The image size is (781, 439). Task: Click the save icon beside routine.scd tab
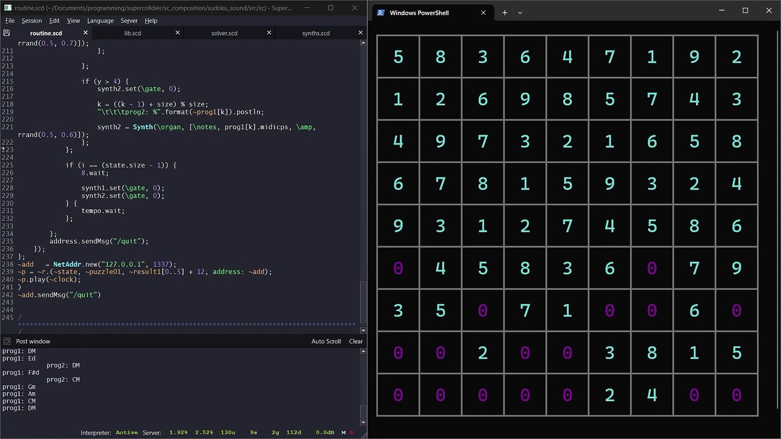(7, 33)
